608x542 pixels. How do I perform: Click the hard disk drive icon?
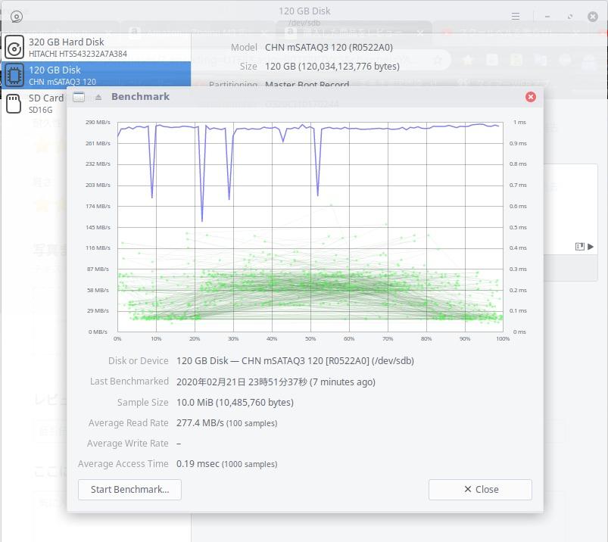[x=14, y=47]
